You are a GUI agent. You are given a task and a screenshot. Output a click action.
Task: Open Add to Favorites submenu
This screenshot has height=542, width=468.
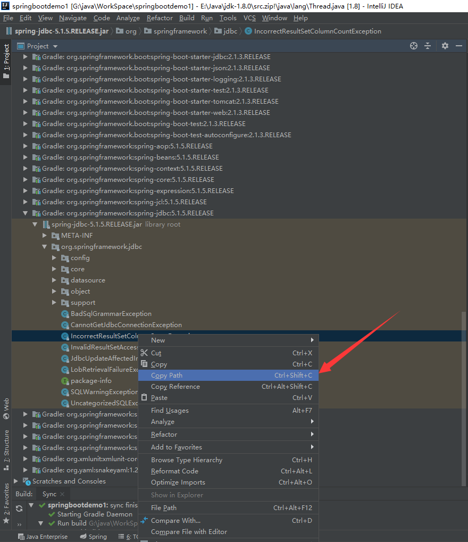(x=228, y=447)
